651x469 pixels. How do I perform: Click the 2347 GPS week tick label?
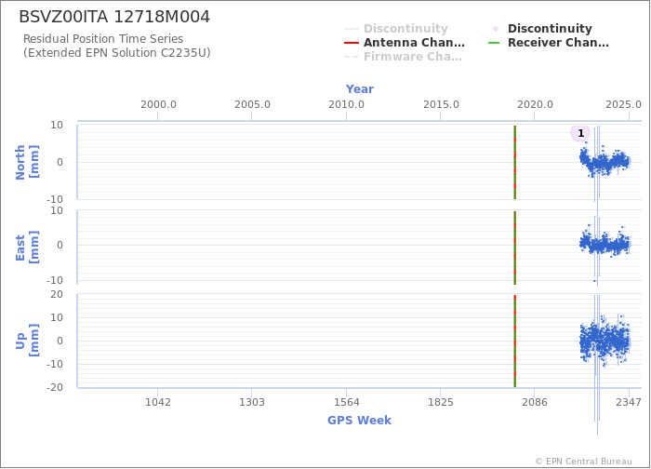(x=629, y=402)
